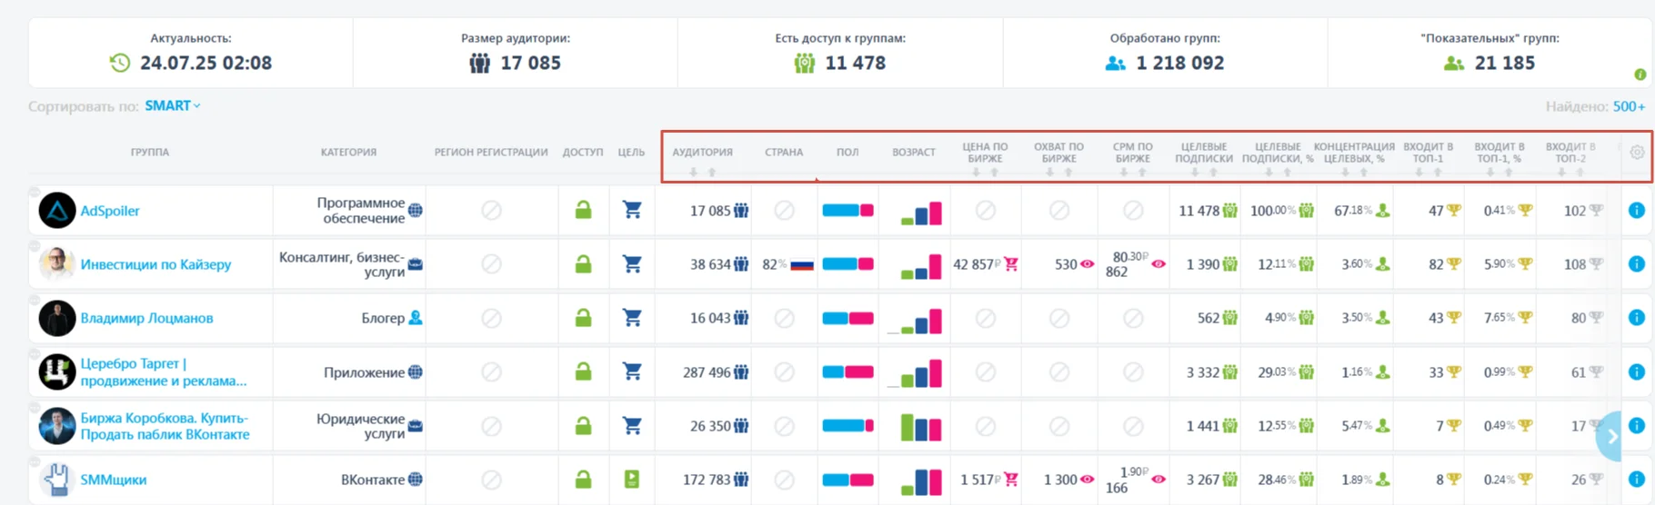
Task: Sort Целевые подписки ascending arrow
Action: click(x=1213, y=172)
